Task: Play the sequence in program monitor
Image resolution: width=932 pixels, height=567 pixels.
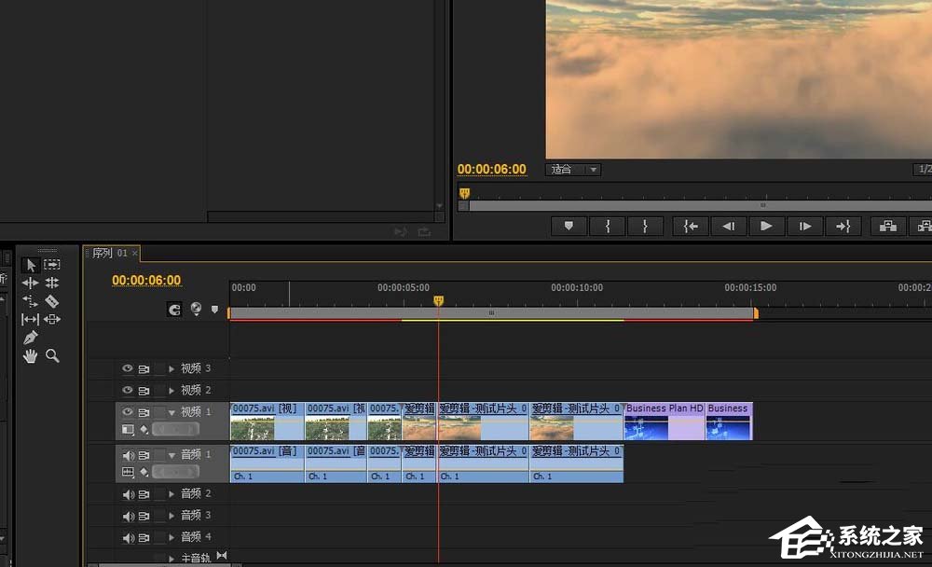Action: click(766, 226)
